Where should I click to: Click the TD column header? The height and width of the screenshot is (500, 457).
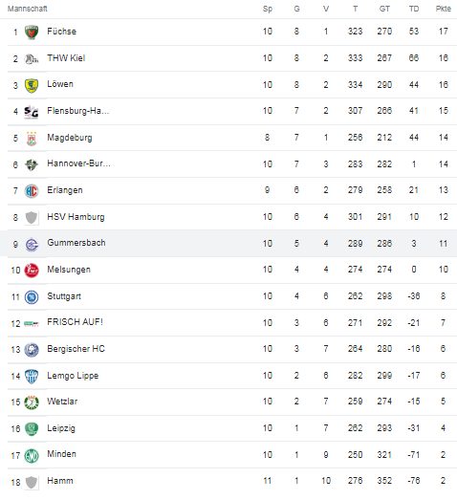[x=414, y=9]
